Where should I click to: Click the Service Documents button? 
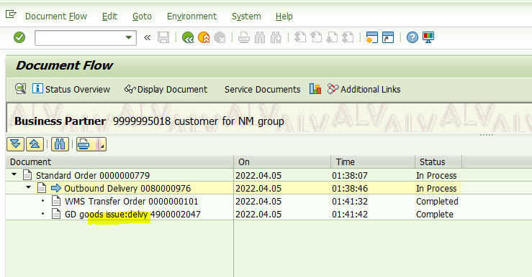(x=262, y=89)
